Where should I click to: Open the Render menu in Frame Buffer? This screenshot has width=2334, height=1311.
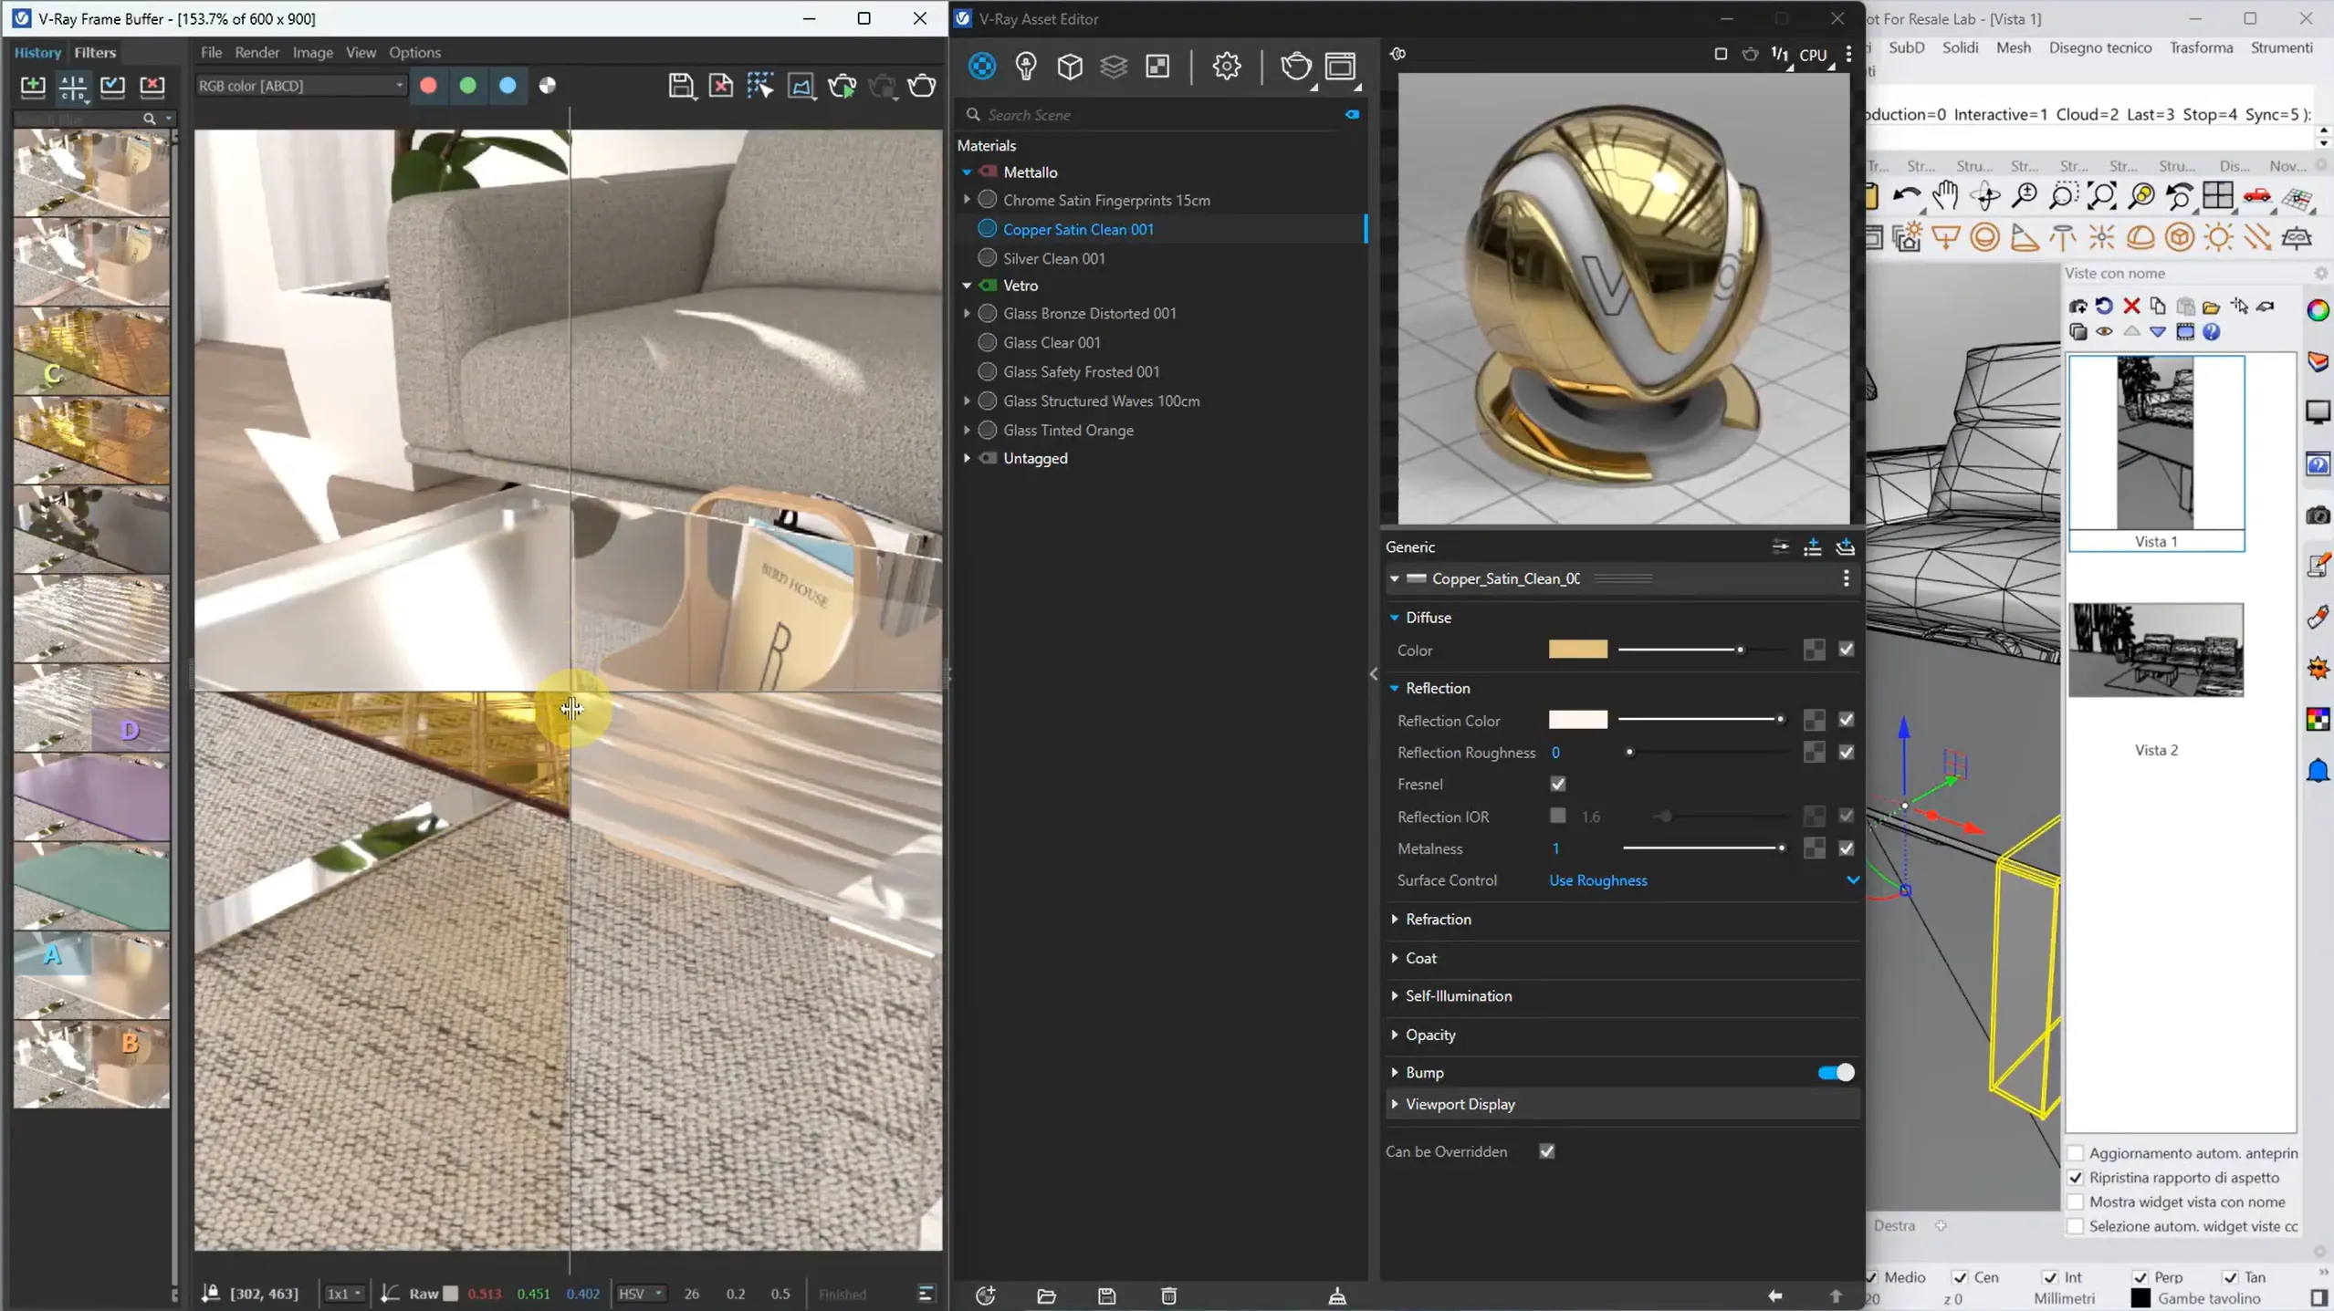point(256,52)
